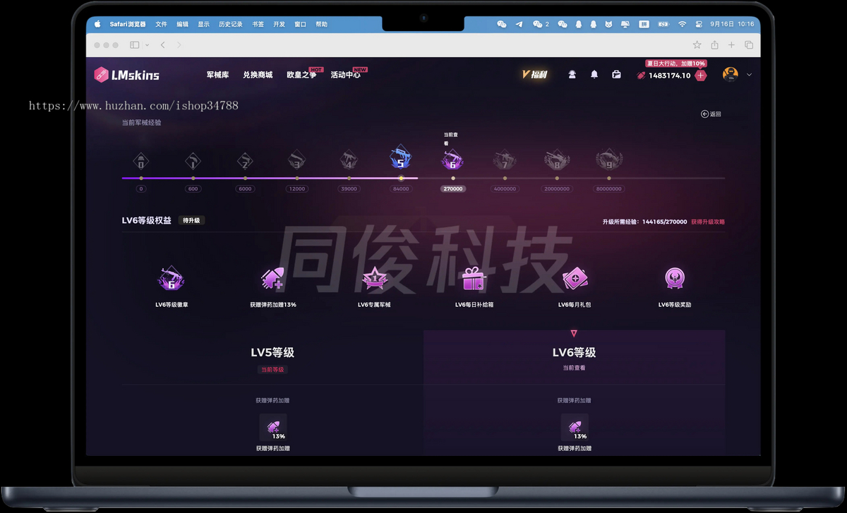Select the level 2 badge
Viewport: 847px width, 513px height.
[245, 161]
